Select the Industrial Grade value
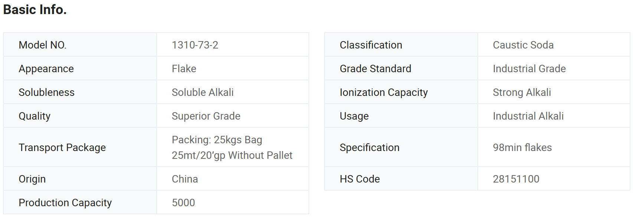633x221 pixels. coord(529,69)
